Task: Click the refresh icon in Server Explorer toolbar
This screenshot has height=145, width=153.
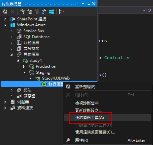Action: pyautogui.click(x=5, y=12)
